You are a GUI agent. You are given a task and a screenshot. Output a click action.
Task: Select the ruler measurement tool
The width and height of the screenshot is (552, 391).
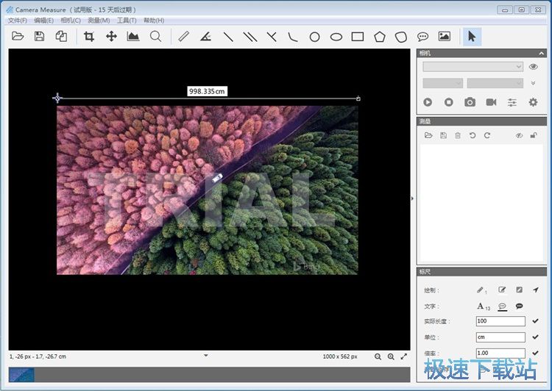[184, 36]
